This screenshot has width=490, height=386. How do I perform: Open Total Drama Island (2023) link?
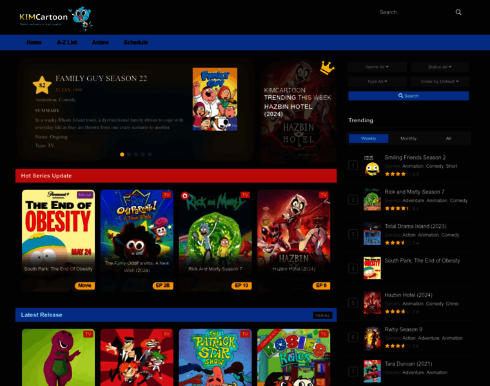click(415, 226)
